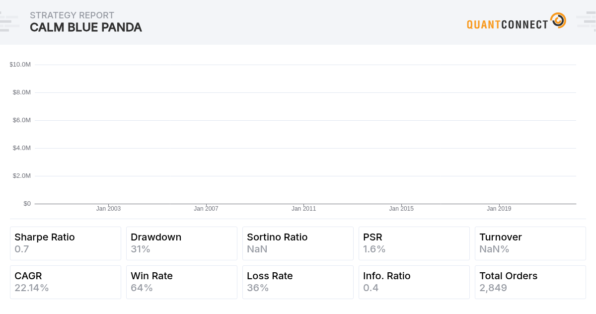Select the Loss Rate card label
The height and width of the screenshot is (314, 596).
point(270,276)
